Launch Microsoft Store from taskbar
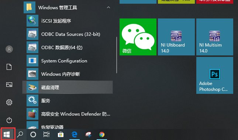The width and height of the screenshot is (238, 140). point(61,134)
